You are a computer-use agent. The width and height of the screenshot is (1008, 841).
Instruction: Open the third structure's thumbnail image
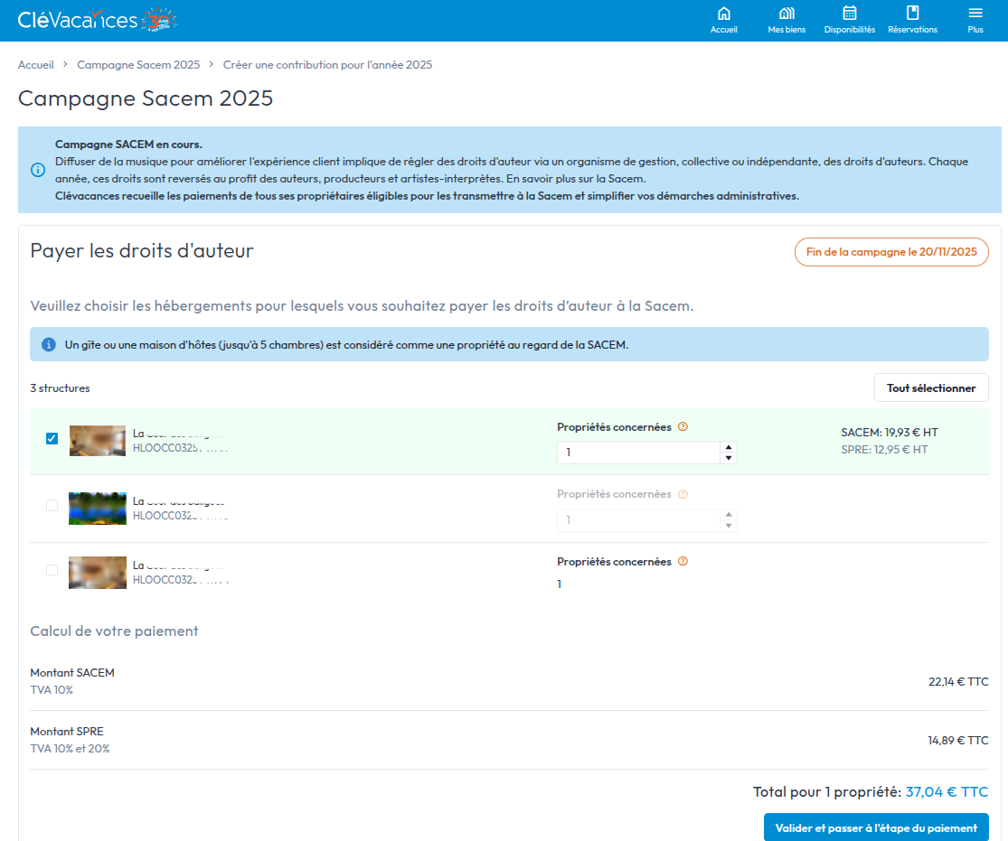click(97, 573)
